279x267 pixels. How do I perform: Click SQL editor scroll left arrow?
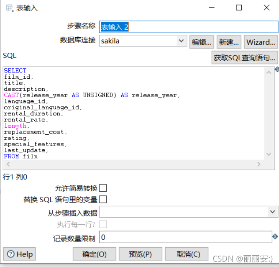(x=8, y=164)
